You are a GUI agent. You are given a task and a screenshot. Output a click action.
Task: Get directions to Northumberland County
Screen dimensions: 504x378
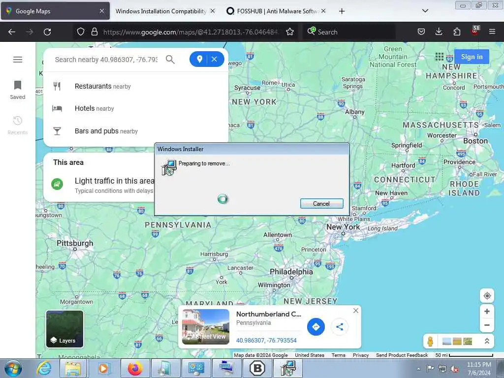click(316, 327)
